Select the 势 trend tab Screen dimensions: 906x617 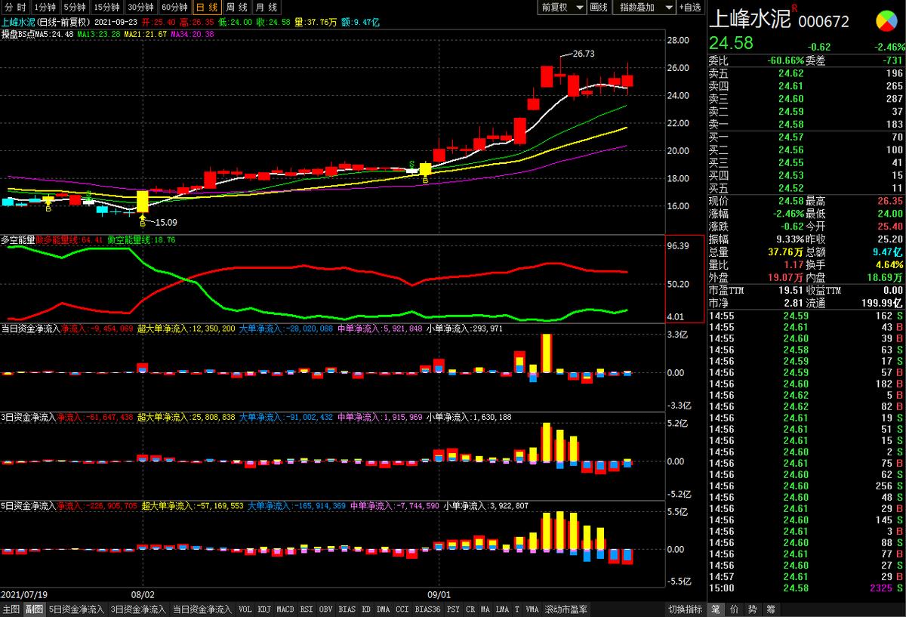[752, 609]
